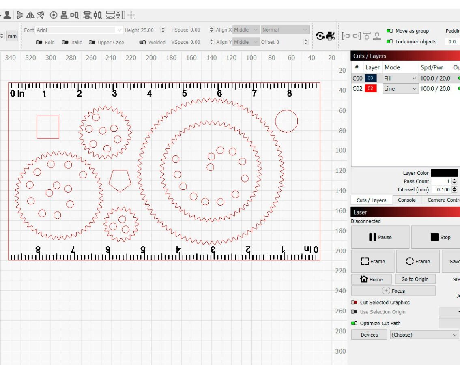Image resolution: width=460 pixels, height=365 pixels.
Task: Turn off Optimize Cut Path
Action: tap(354, 323)
